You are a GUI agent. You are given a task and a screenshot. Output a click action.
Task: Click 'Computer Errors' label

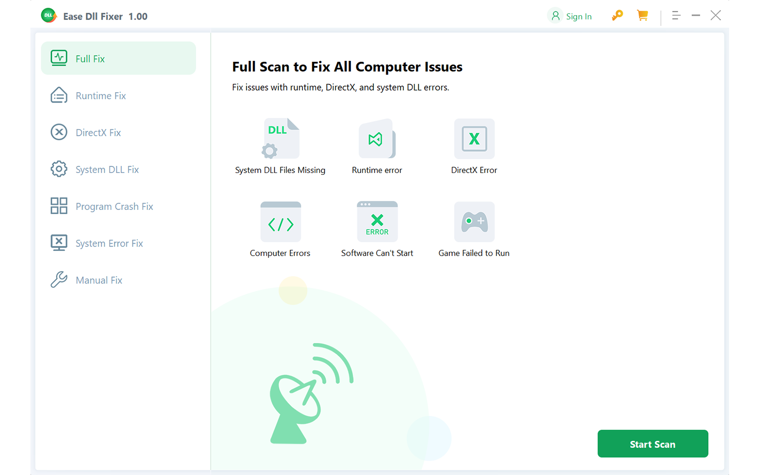[x=280, y=253]
